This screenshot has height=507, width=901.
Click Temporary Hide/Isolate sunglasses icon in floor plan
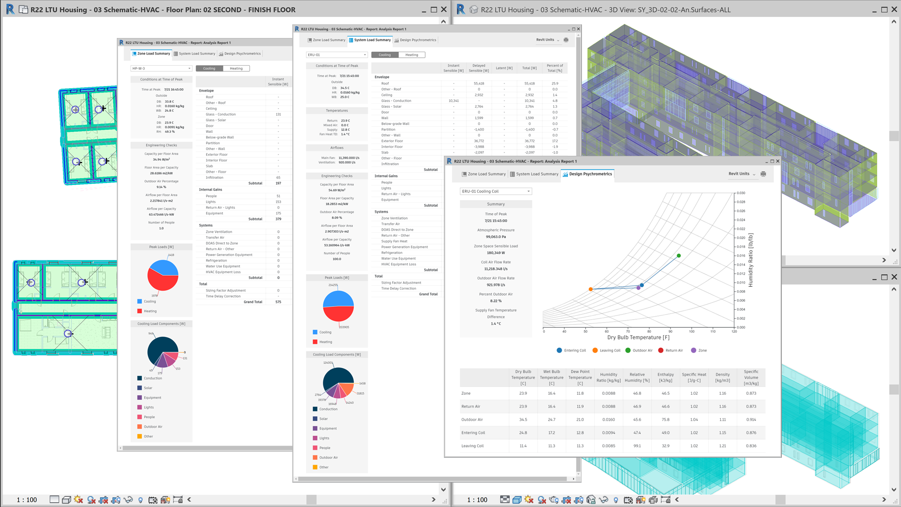(128, 500)
